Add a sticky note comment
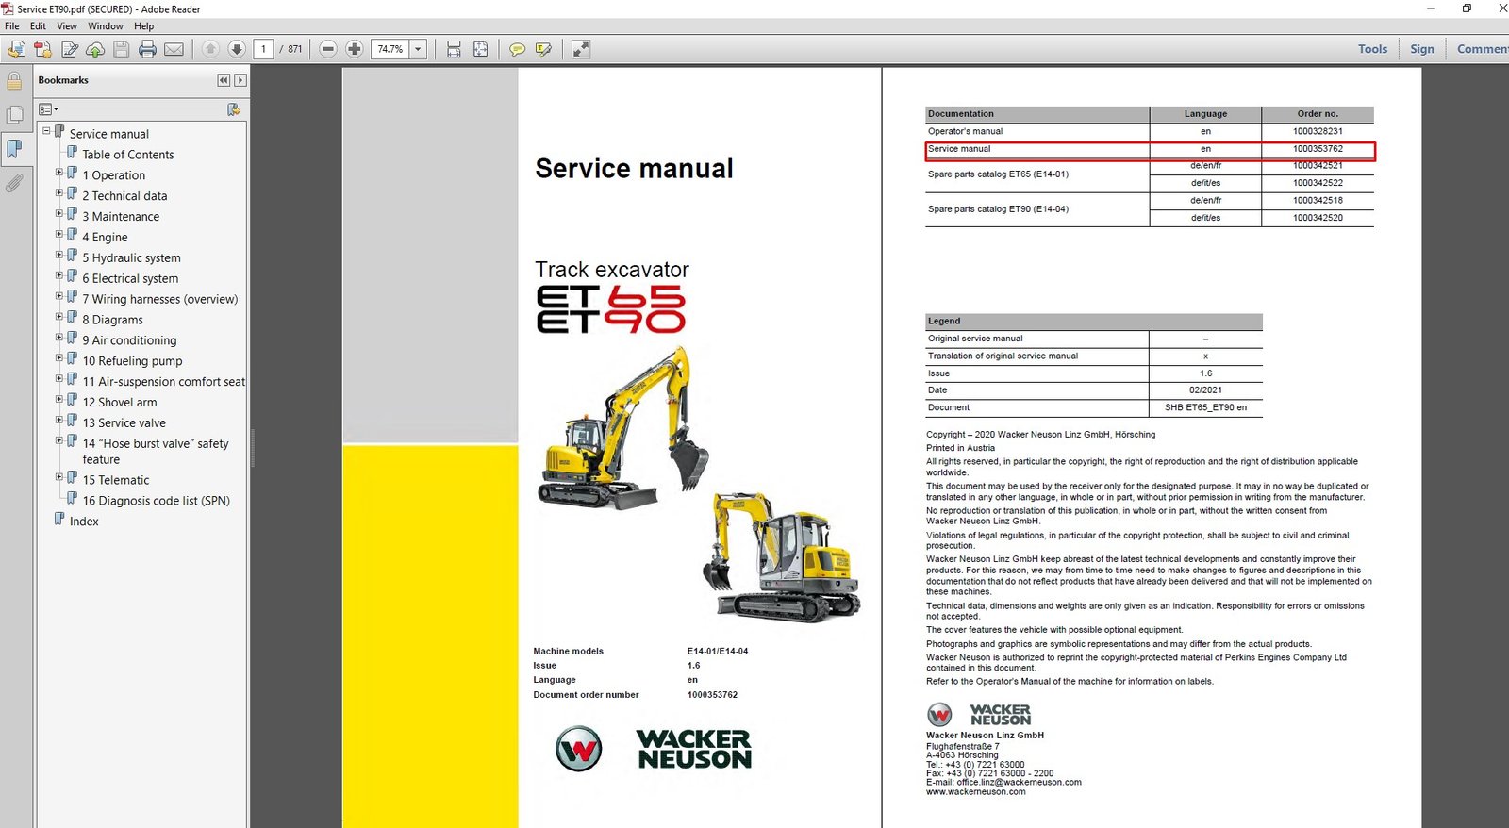Screen dimensions: 1509x828 [x=517, y=49]
